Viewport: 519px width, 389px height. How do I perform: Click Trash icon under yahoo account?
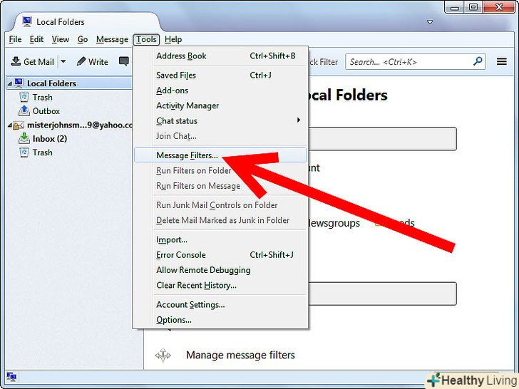[x=24, y=152]
